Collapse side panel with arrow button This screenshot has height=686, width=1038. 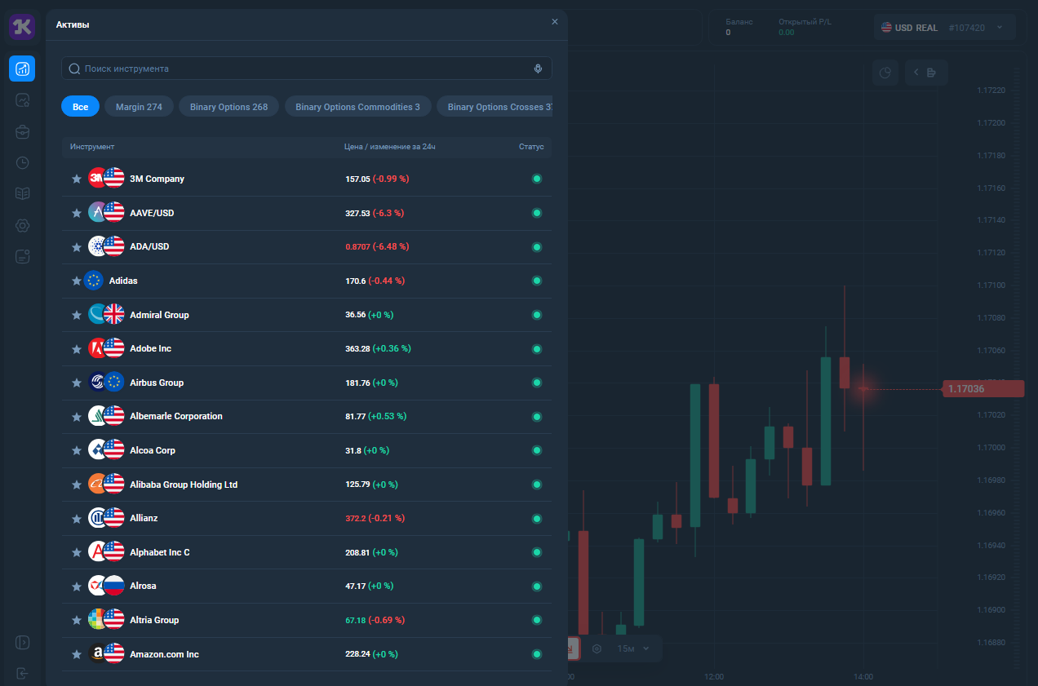[x=925, y=73]
